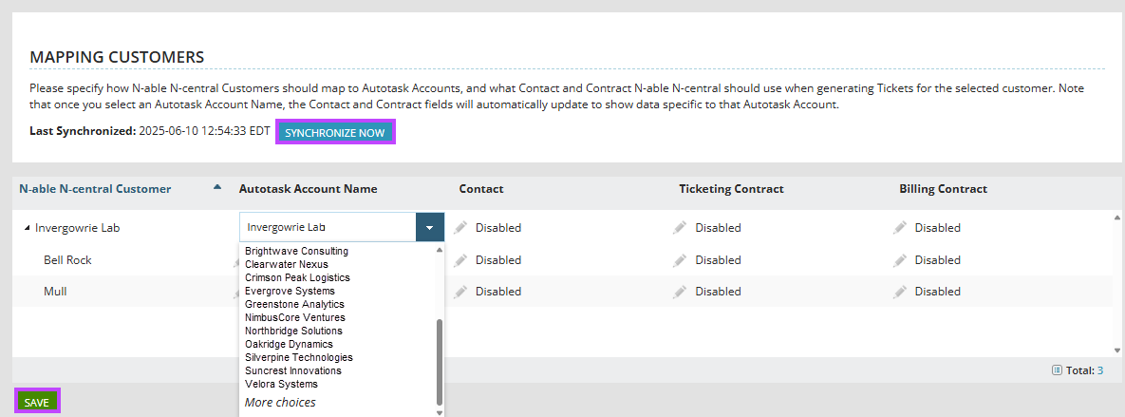Click the account dropdown list scrollbar
The width and height of the screenshot is (1125, 417).
[x=439, y=361]
